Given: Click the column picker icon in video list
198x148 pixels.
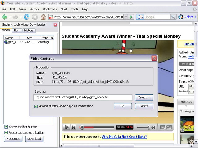Looking at the screenshot, I should (x=52, y=38).
